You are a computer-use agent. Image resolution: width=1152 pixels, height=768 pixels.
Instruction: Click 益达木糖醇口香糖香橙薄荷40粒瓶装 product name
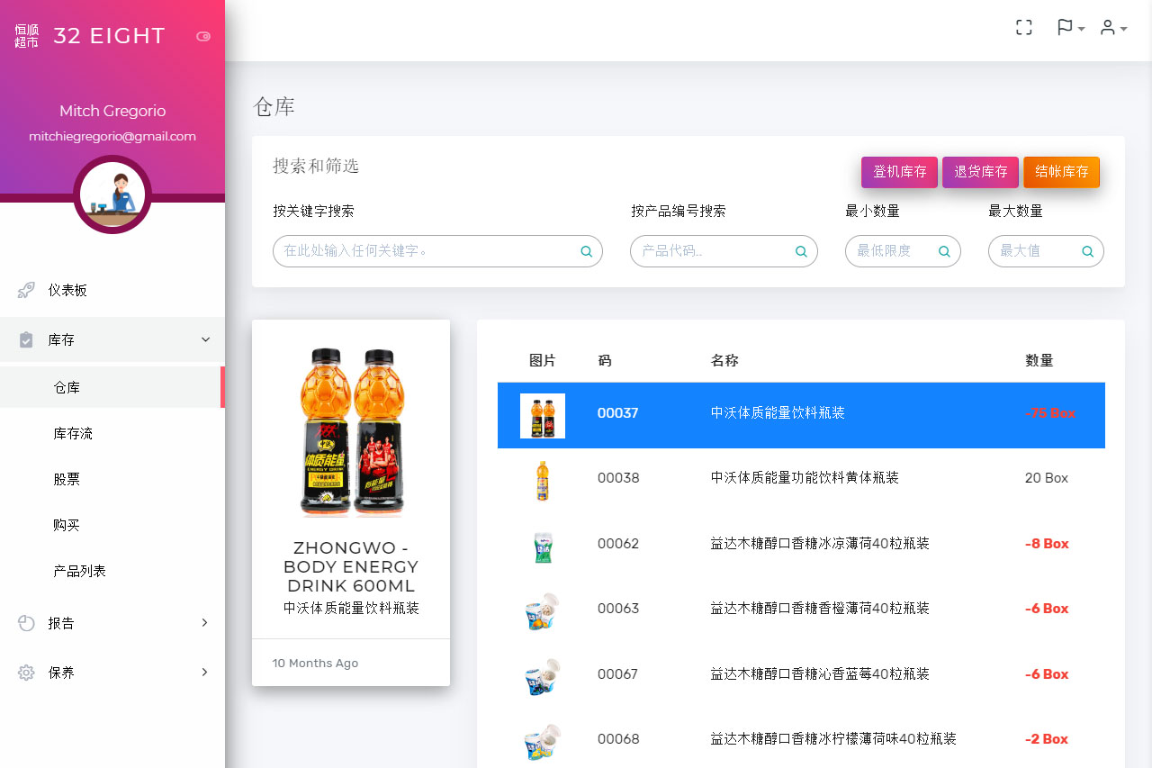820,609
